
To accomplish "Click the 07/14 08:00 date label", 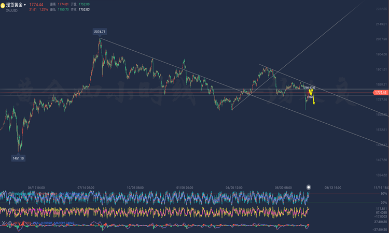I will pos(86,187).
